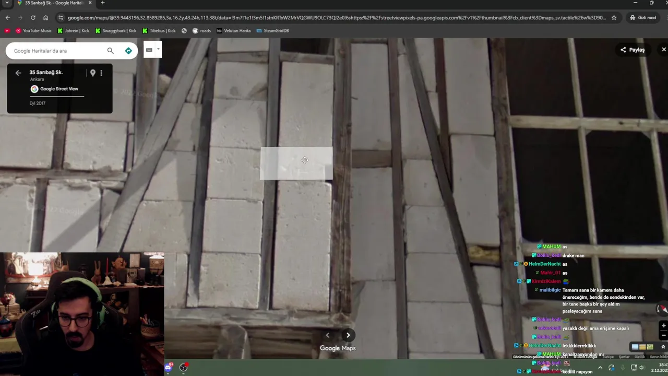Open the info card three-dot options
The image size is (668, 376).
point(101,73)
